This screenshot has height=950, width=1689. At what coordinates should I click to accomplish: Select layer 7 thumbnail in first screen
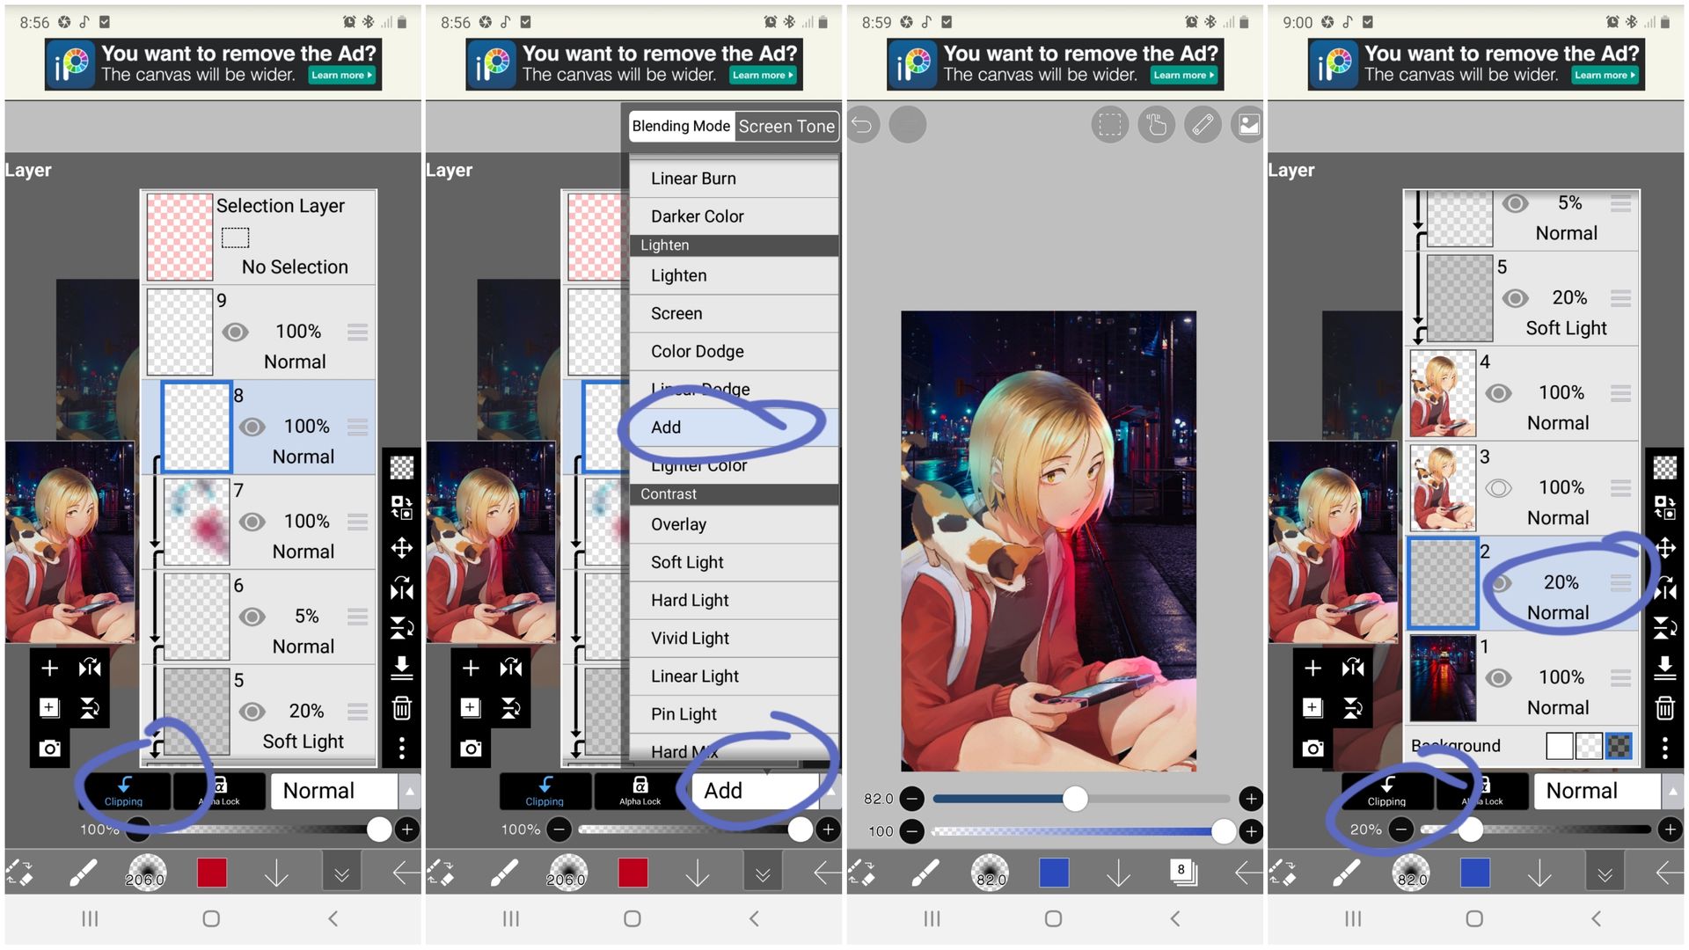[197, 522]
